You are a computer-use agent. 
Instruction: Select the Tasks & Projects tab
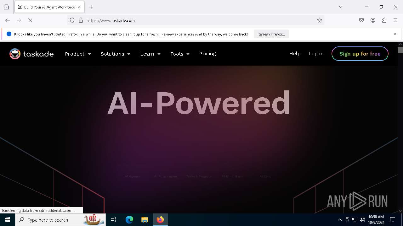click(199, 176)
